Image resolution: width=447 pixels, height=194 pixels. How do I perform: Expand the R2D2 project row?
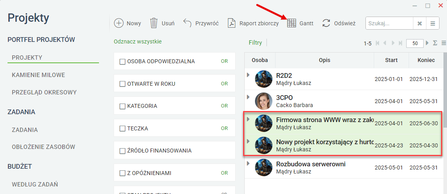(x=248, y=75)
